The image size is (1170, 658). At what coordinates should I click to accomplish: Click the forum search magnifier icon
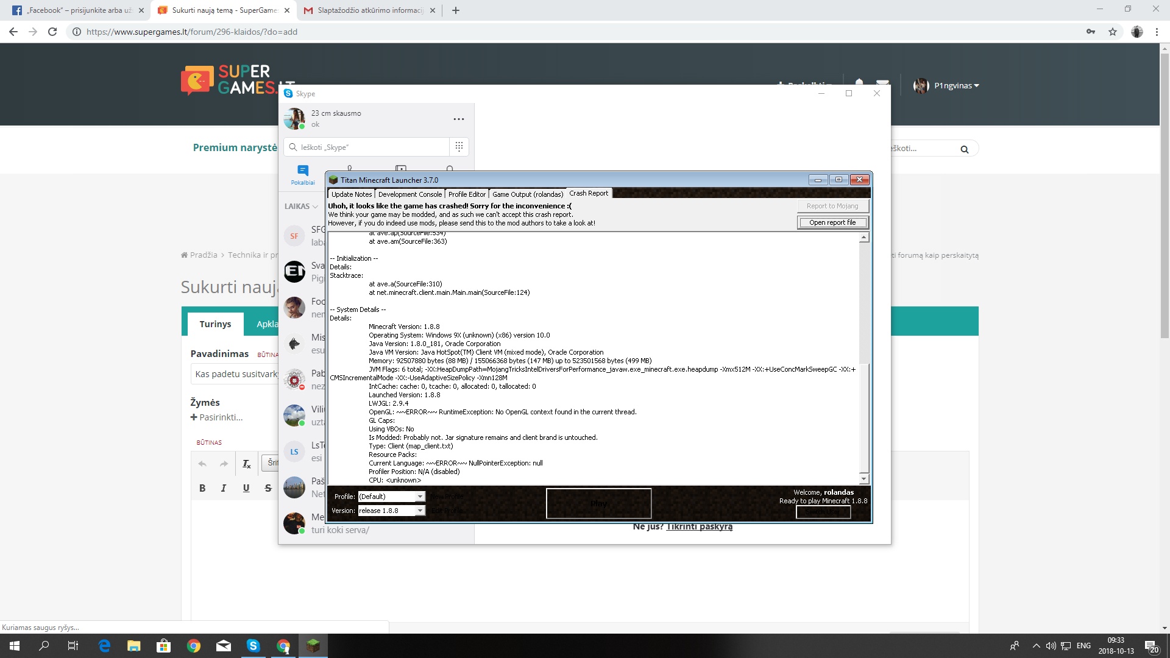964,149
